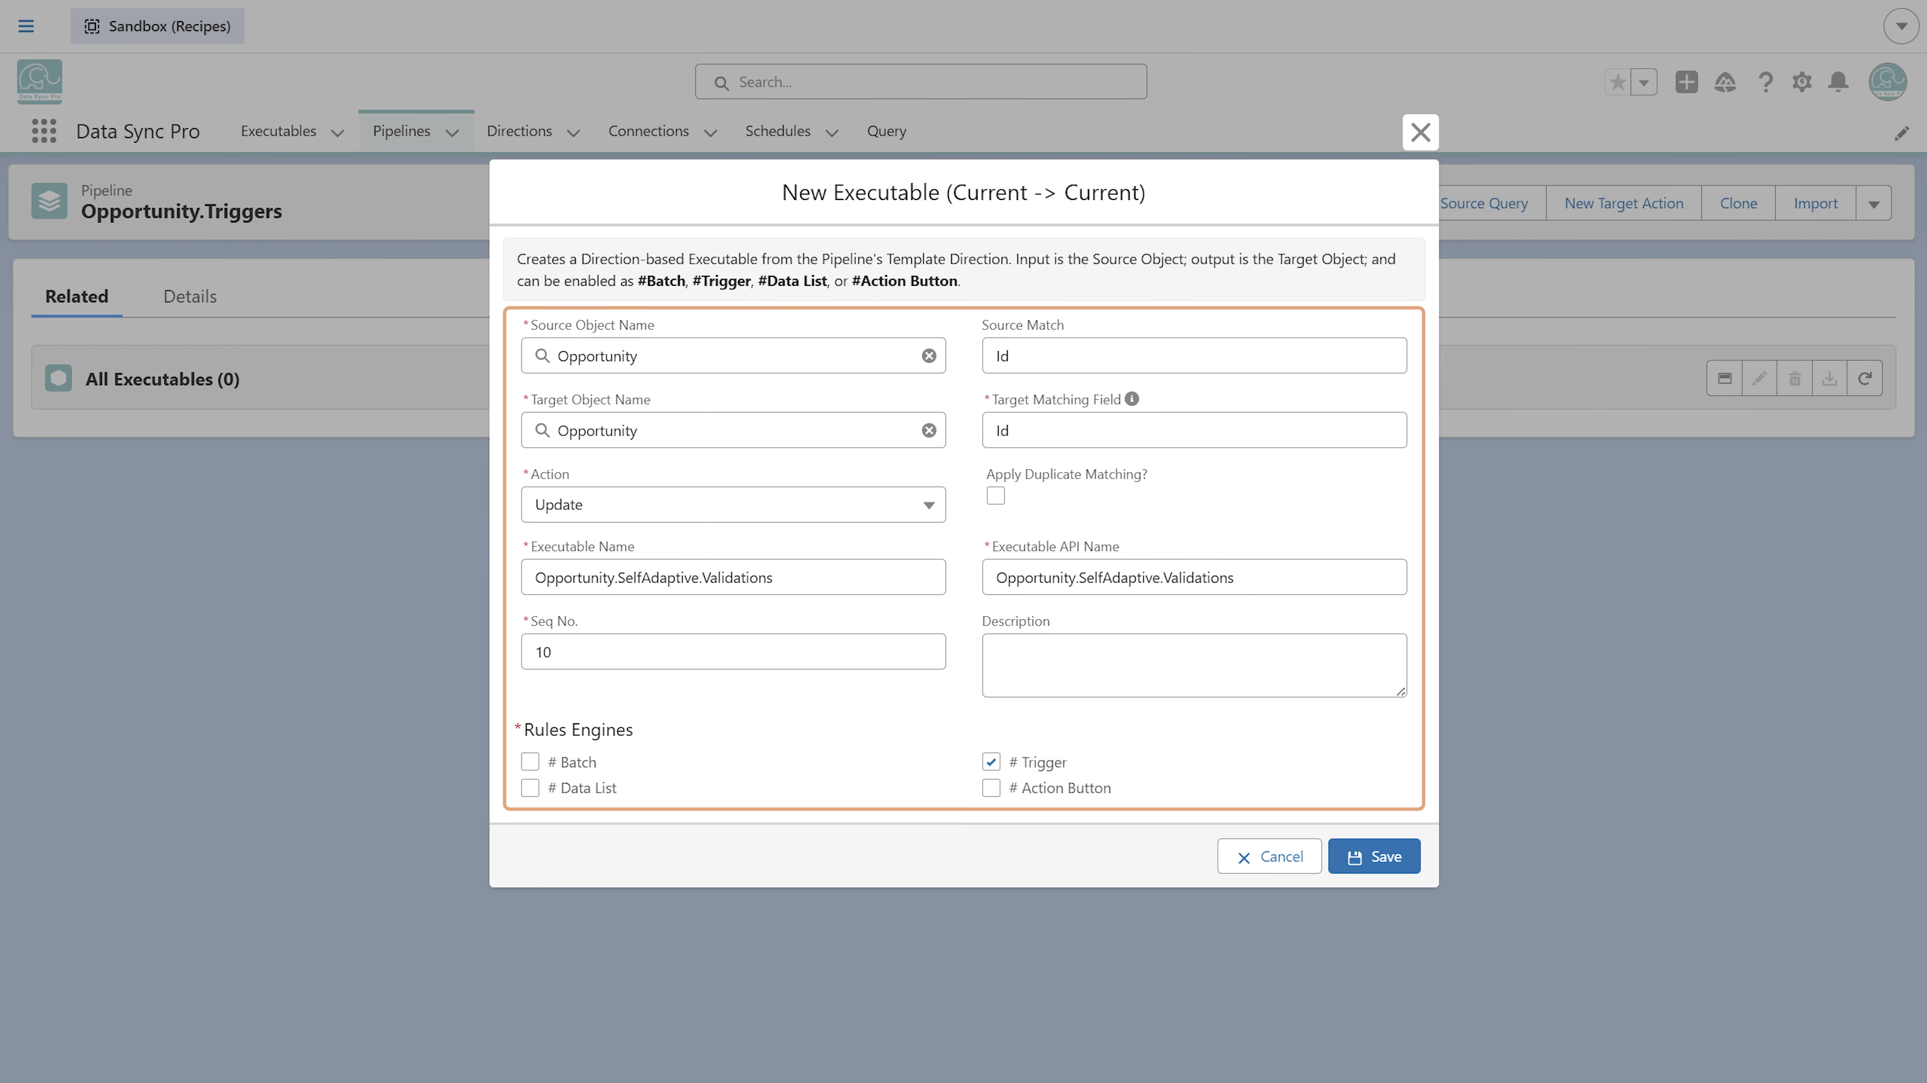
Task: Clear the Source Object Name value
Action: (928, 356)
